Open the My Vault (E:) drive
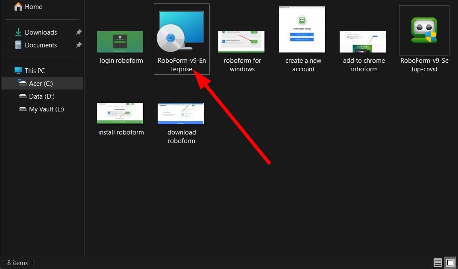458x269 pixels. (x=47, y=109)
